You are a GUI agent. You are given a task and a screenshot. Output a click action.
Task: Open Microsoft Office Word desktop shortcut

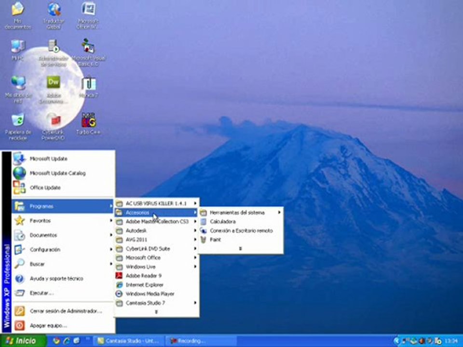88,15
